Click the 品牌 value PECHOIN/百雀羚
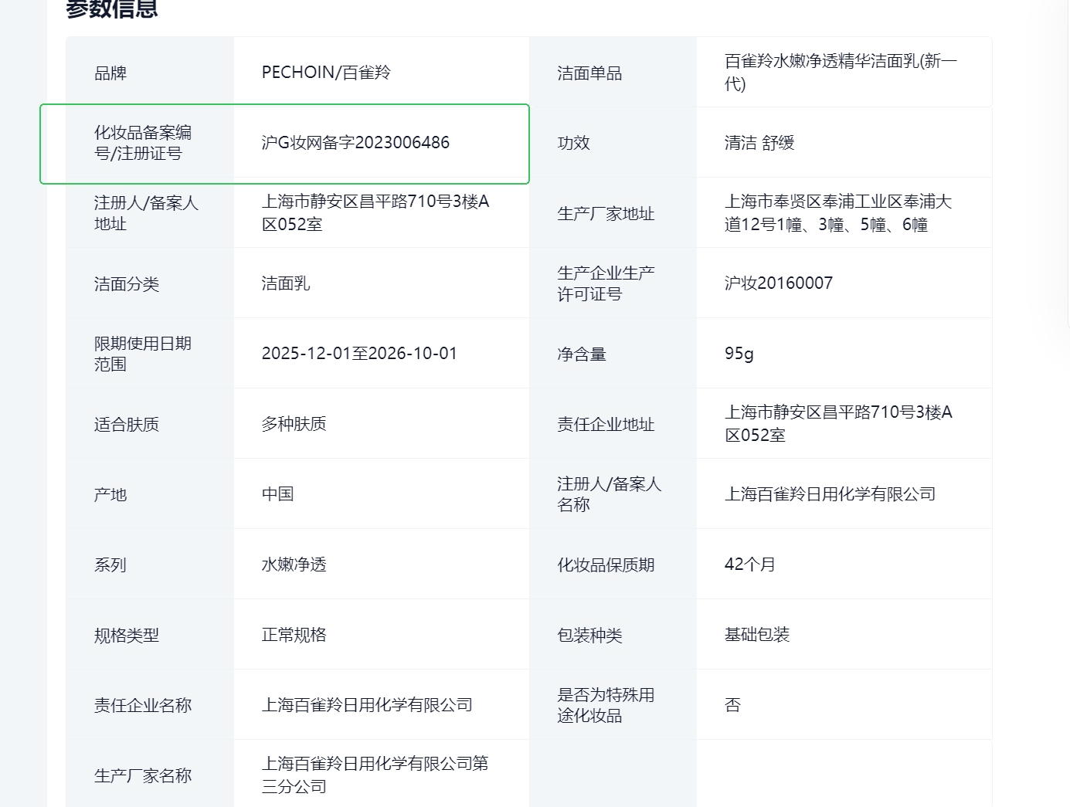This screenshot has height=807, width=1070. (x=326, y=73)
